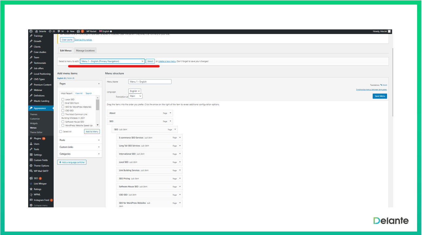
Task: Switch to the Manage Locations tab
Action: 85,51
